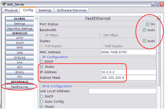Click the IP Address input field
This screenshot has width=165, height=110.
tap(128, 72)
